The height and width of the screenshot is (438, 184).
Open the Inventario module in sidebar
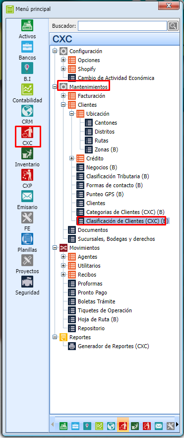pos(27,157)
